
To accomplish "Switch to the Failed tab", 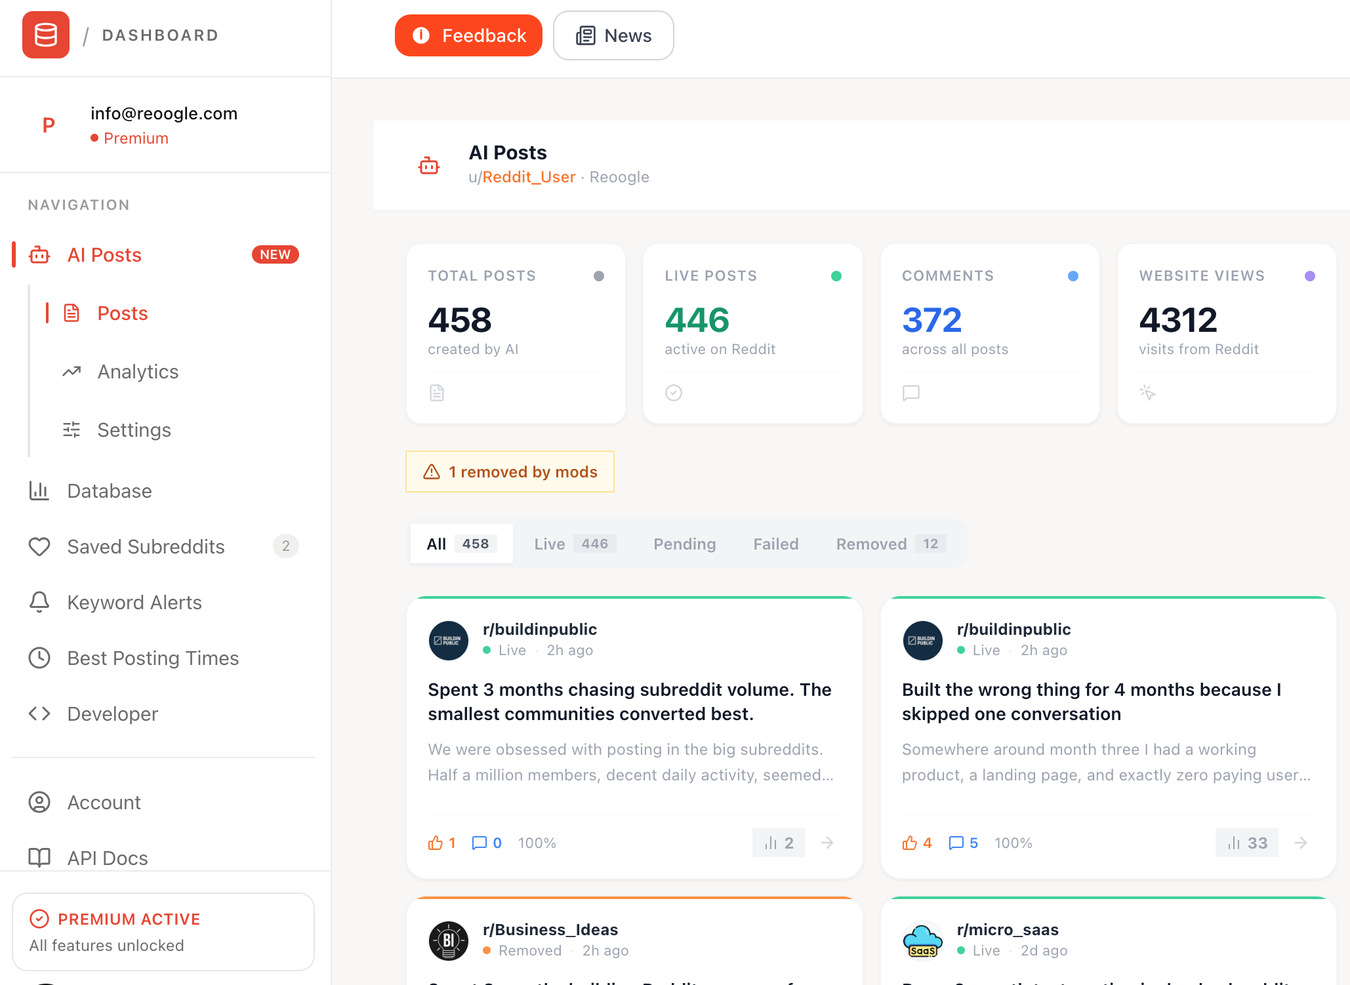I will [775, 544].
